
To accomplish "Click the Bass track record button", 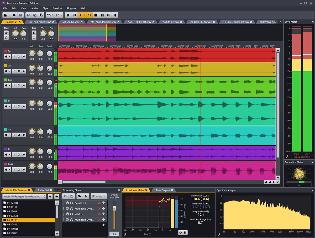I will [x=6, y=170].
